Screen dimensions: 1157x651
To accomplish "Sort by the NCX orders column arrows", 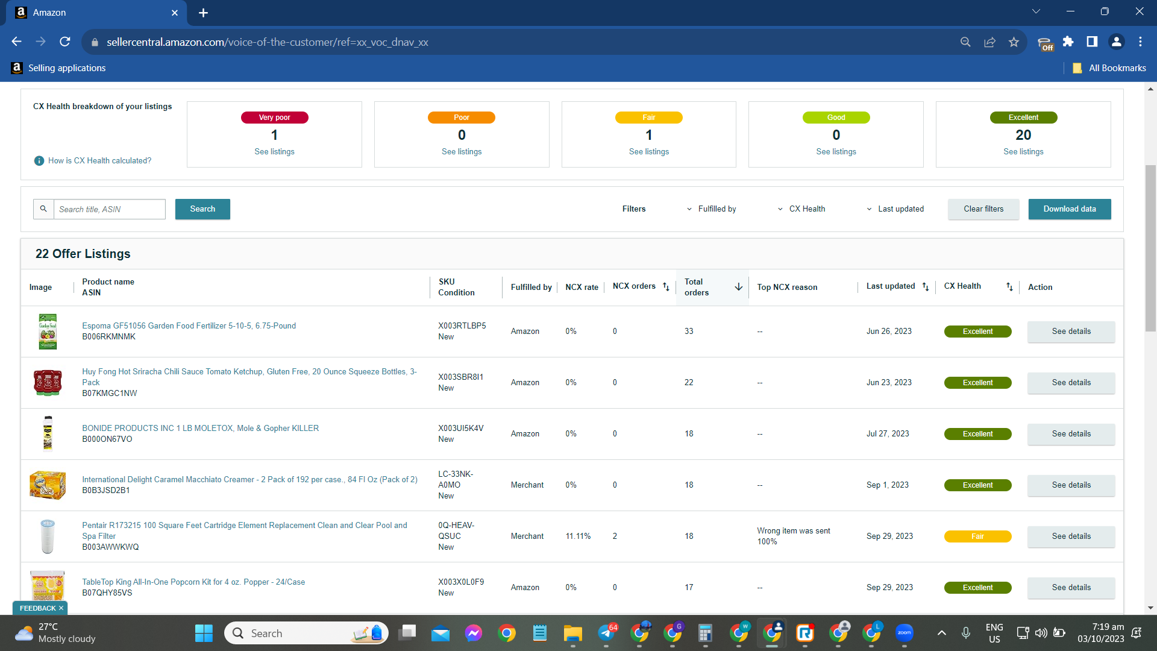I will [x=666, y=287].
